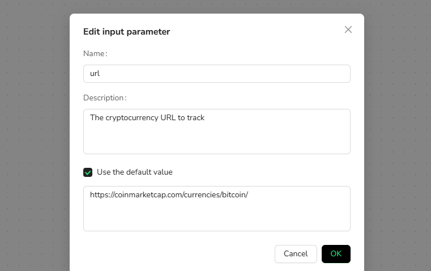Click the "Name:" field label
The width and height of the screenshot is (431, 271).
95,53
